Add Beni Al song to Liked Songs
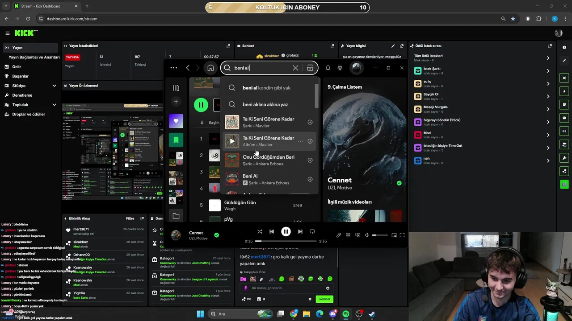Image resolution: width=572 pixels, height=321 pixels. pyautogui.click(x=310, y=179)
